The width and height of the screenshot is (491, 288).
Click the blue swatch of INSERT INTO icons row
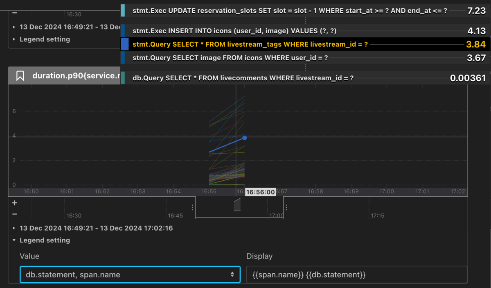pyautogui.click(x=123, y=31)
